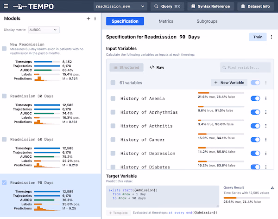Viewport: 278px width, 219px height.
Task: Open History of Arthritis options menu
Action: pyautogui.click(x=266, y=126)
